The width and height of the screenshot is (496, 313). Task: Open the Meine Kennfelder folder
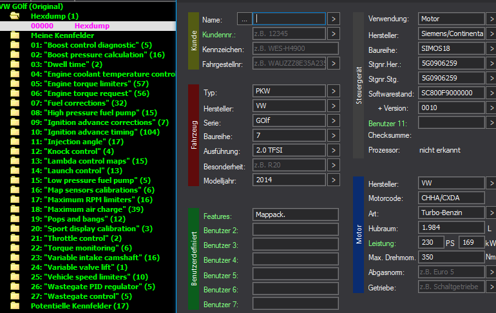click(x=62, y=35)
